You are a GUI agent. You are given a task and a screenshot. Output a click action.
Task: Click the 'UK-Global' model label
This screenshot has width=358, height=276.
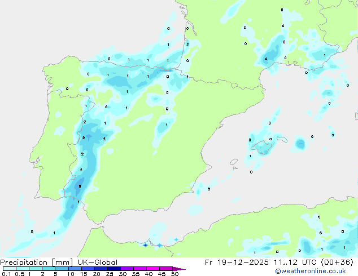[x=98, y=262]
